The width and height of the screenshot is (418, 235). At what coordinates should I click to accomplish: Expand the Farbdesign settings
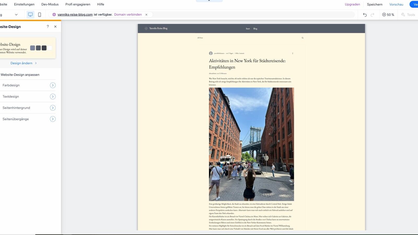(53, 85)
